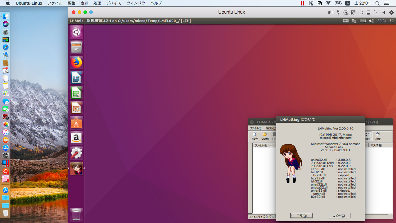Click the Ubuntu panel network indicator

[x=354, y=21]
